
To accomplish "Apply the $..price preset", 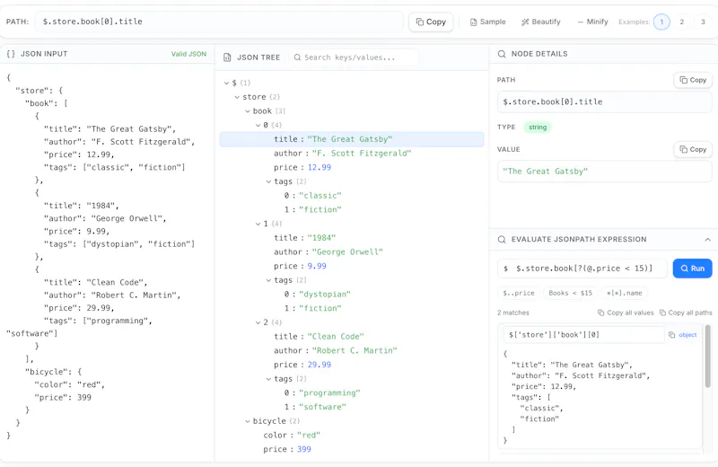I will [x=519, y=293].
